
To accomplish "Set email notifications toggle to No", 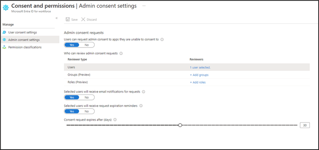I will [x=87, y=98].
